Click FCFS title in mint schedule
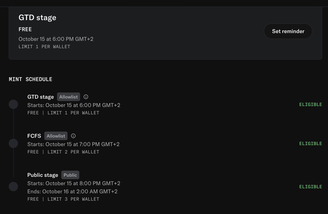This screenshot has height=214, width=328. pos(34,136)
